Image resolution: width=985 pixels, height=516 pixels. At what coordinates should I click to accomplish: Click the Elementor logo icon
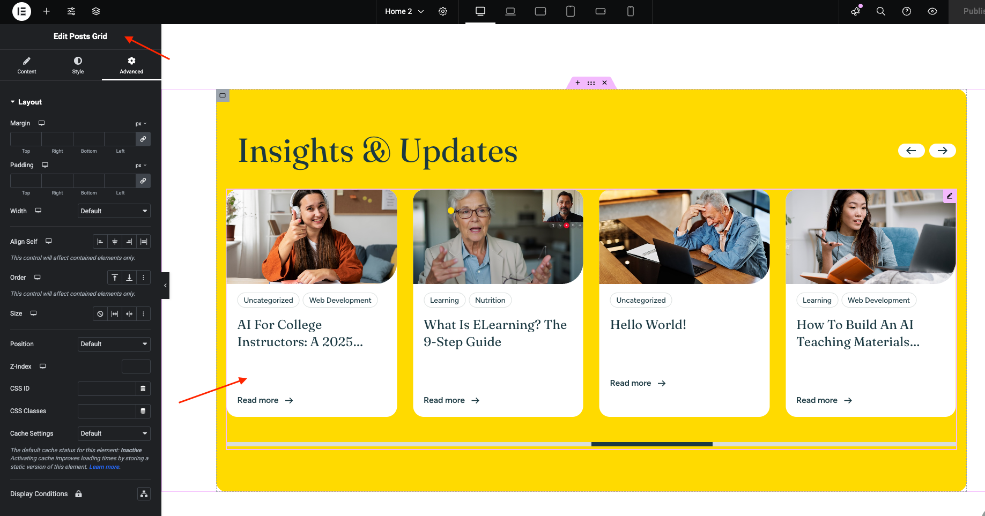21,11
